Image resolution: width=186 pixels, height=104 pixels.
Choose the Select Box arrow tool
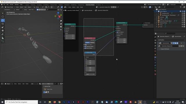[x=3, y=13]
